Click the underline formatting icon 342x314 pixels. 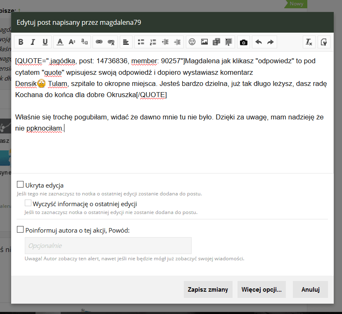(45, 42)
